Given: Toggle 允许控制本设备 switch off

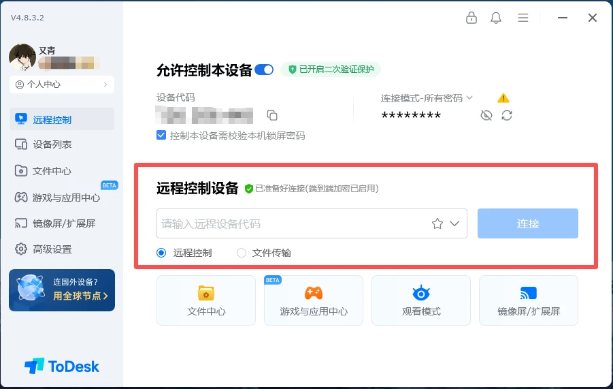Looking at the screenshot, I should click(x=264, y=69).
